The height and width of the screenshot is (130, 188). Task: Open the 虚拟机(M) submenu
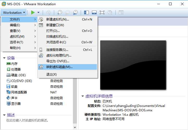point(19,36)
